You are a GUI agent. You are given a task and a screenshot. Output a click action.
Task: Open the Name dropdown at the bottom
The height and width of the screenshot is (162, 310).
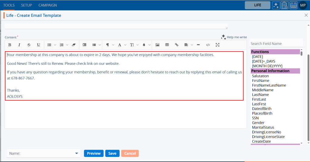tap(43, 153)
